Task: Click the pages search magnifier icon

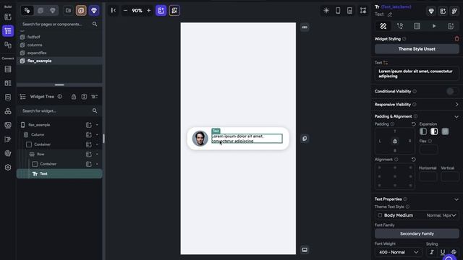Action: tap(95, 24)
